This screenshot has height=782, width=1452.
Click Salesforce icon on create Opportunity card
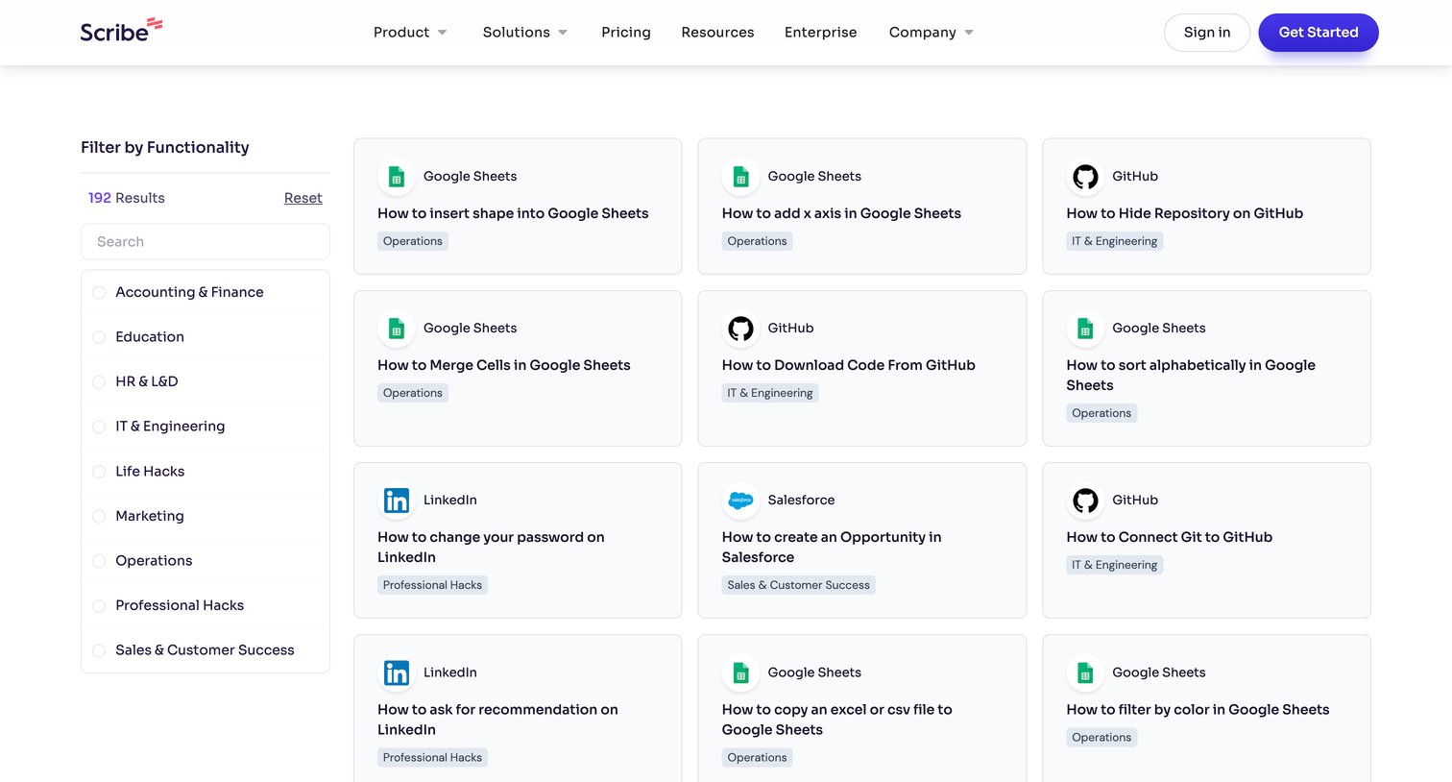740,501
